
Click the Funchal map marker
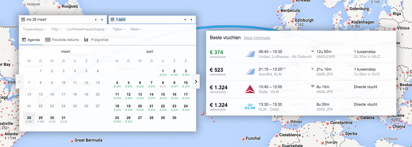click(x=244, y=139)
